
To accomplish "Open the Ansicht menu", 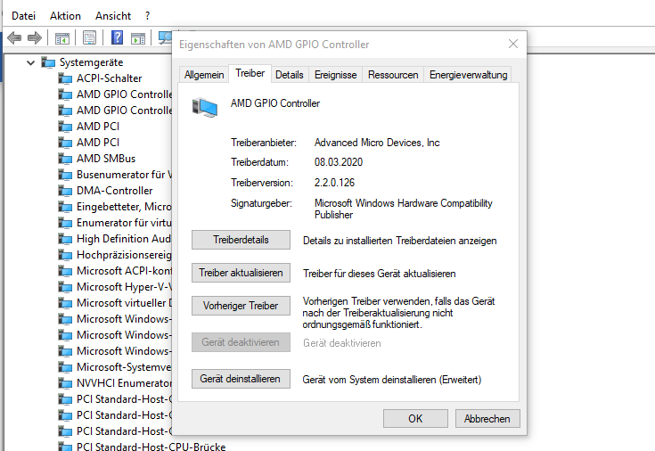I will point(113,16).
